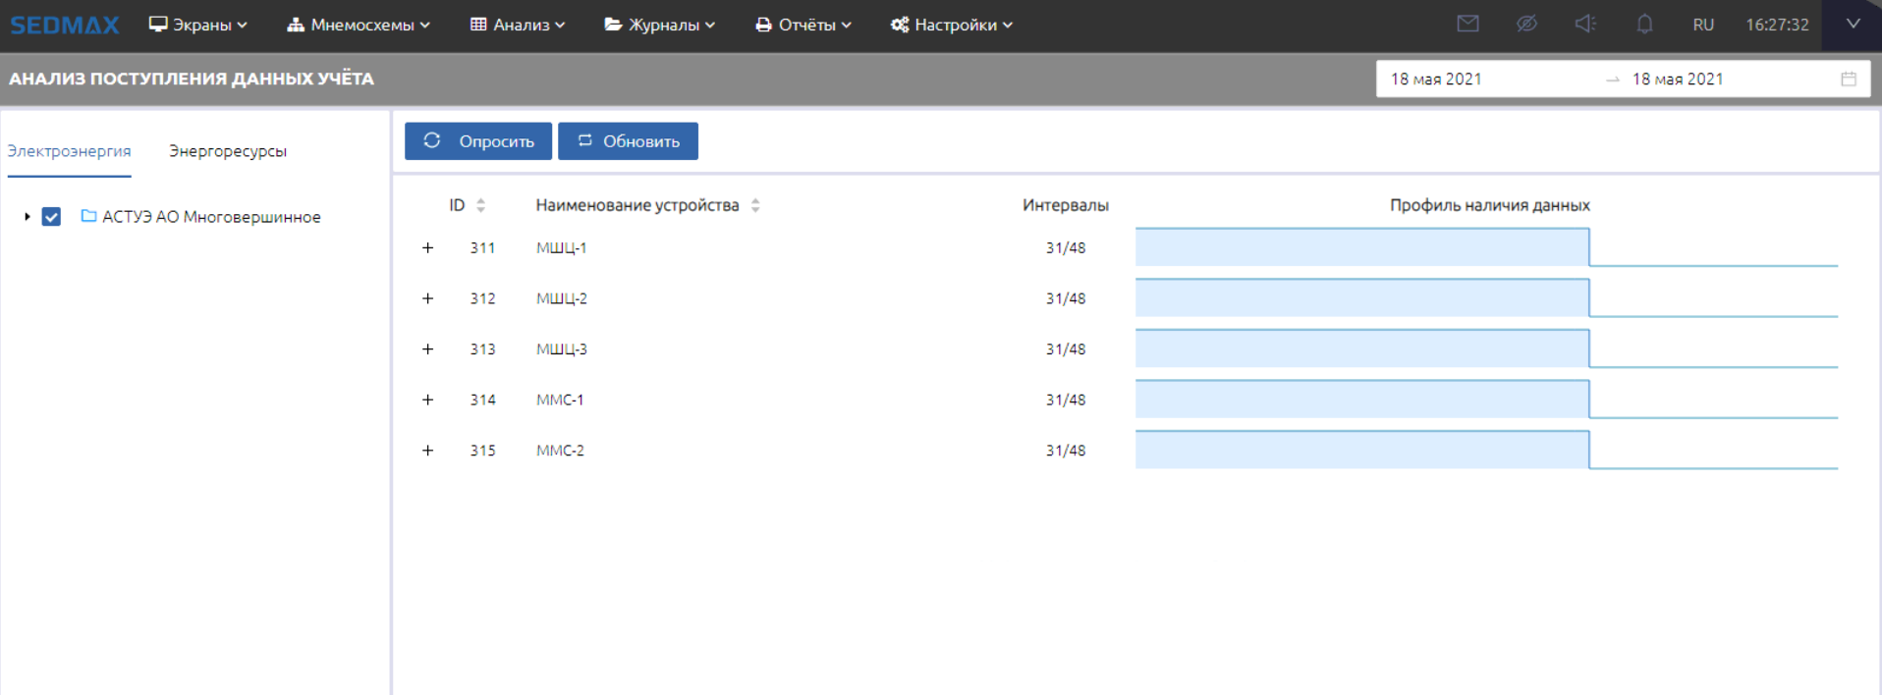The height and width of the screenshot is (695, 1882).
Task: Uncheck the АСТУЭ АО Многовершинное checkbox
Action: coord(52,217)
